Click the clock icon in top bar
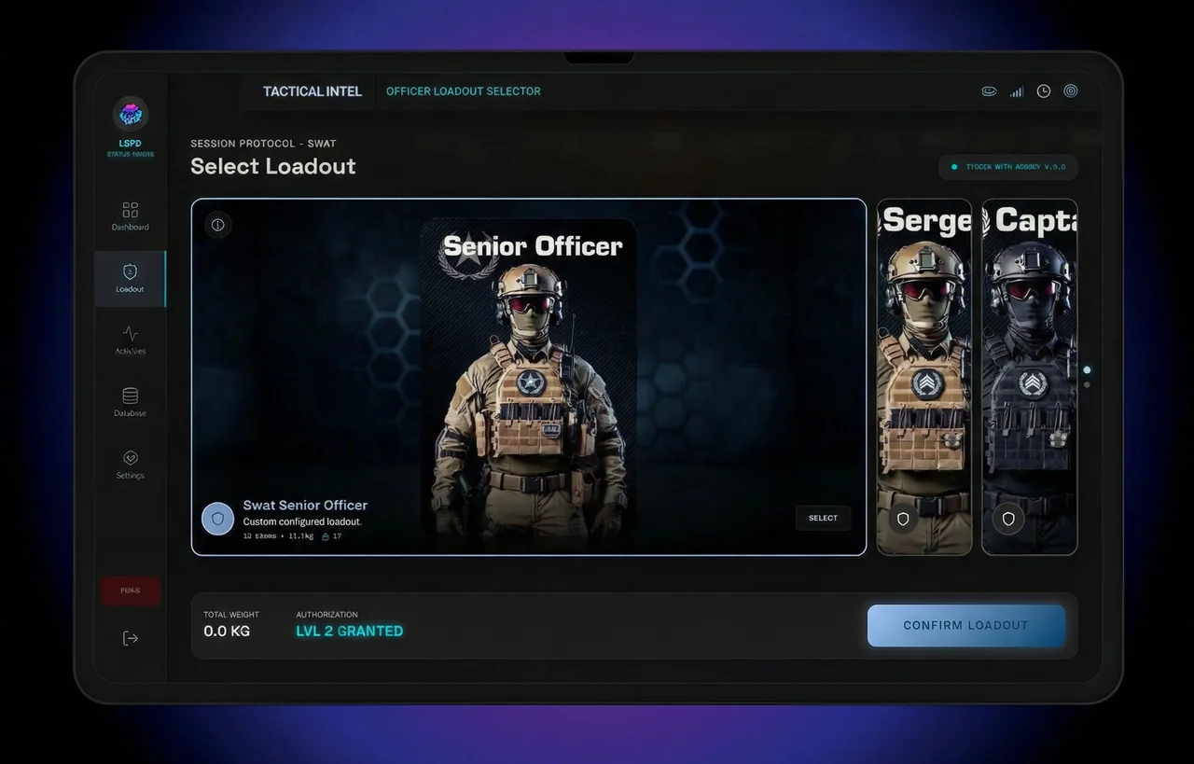This screenshot has height=764, width=1194. 1044,91
